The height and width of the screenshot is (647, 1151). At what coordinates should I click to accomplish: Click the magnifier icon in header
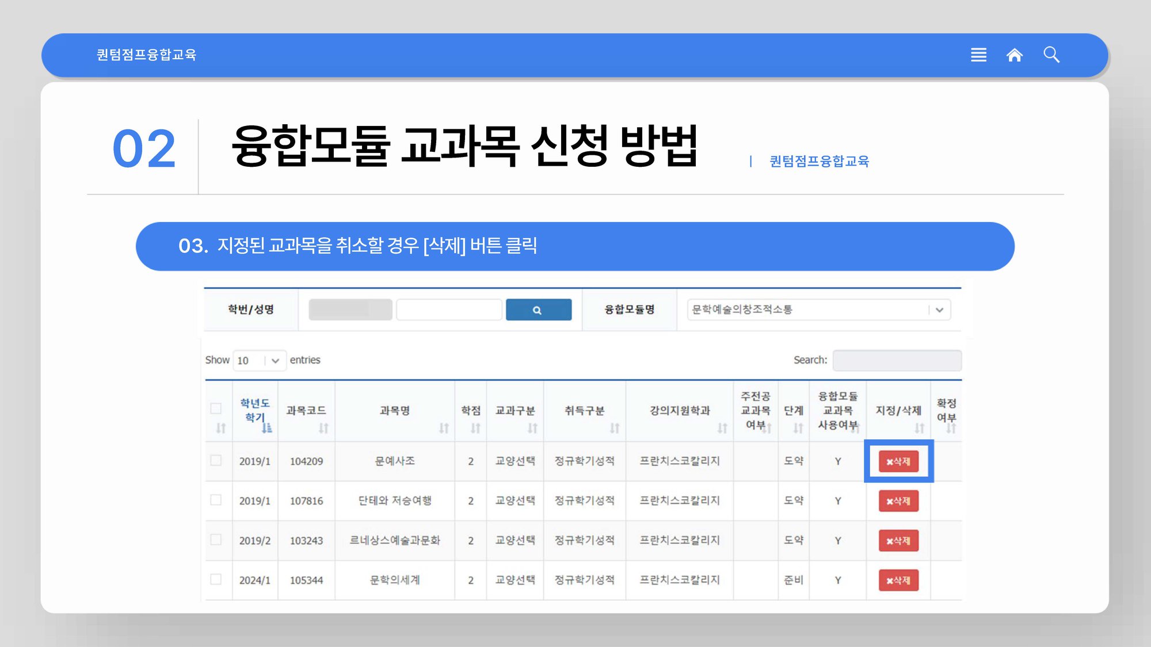coord(1051,55)
